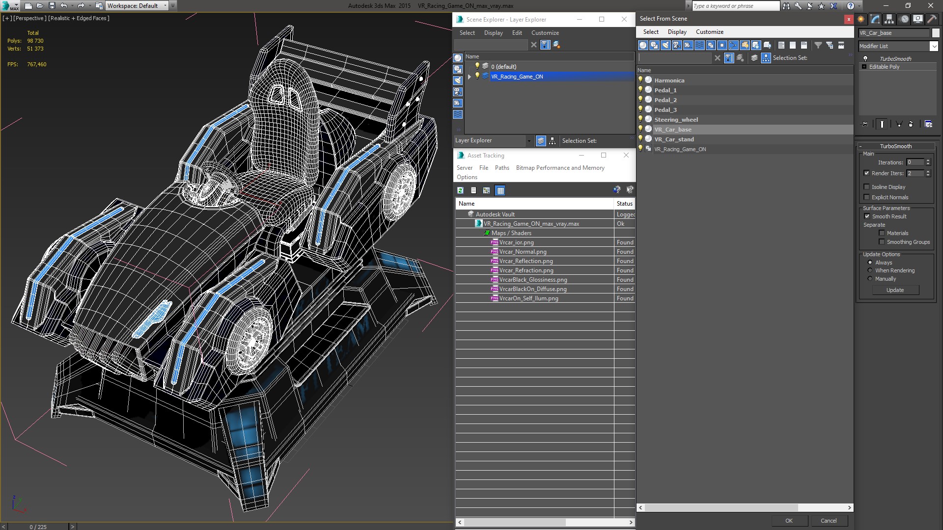Viewport: 943px width, 530px height.
Task: Click Select None icon in Select From Scene toolbar
Action: tap(793, 45)
